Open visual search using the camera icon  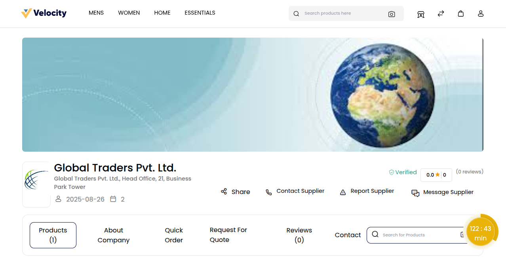point(392,14)
